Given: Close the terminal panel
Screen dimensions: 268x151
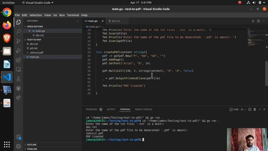Looking at the screenshot, I should click(264, 109).
